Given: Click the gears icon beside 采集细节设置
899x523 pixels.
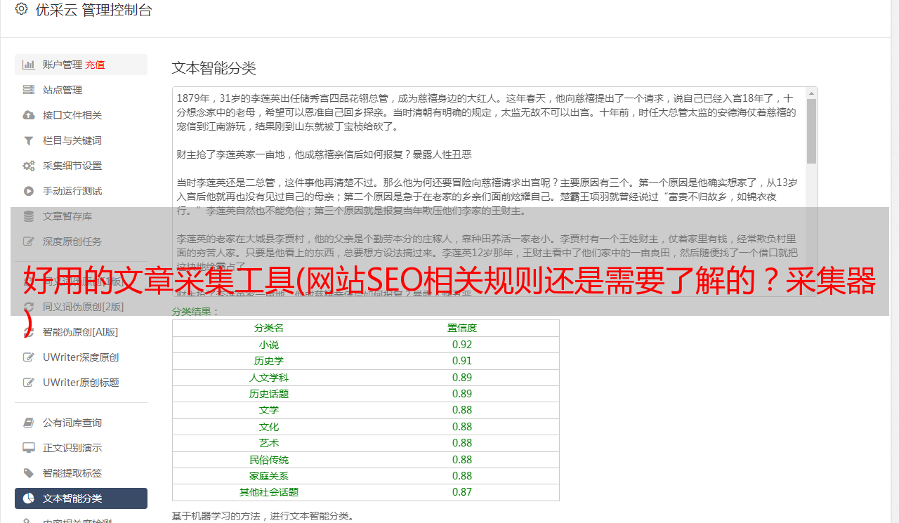Looking at the screenshot, I should tap(29, 166).
